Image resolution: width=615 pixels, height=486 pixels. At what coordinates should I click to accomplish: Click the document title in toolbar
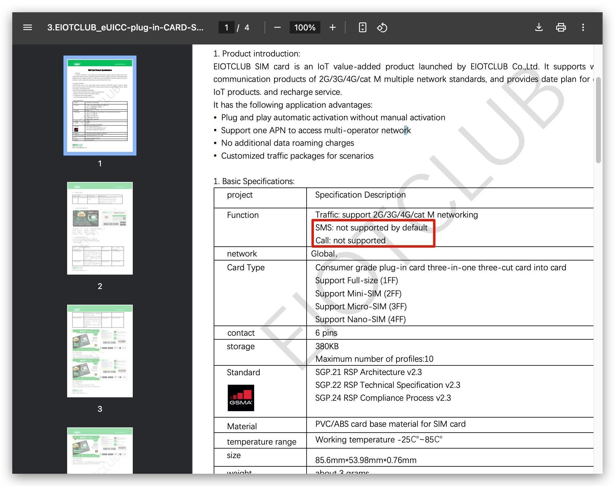pos(125,28)
